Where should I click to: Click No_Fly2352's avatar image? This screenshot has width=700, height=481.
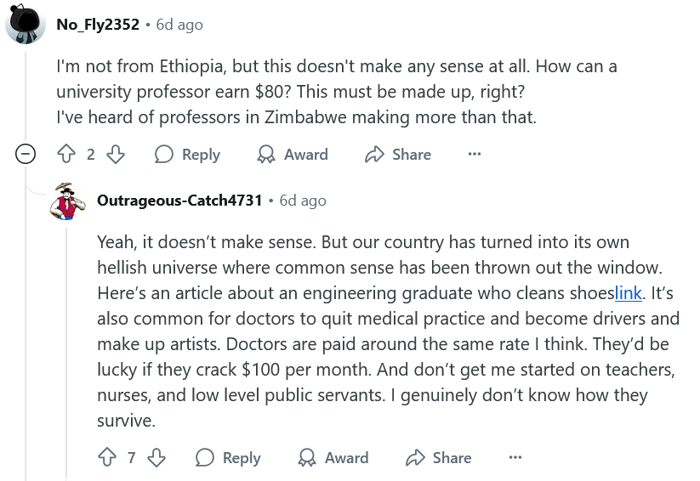26,24
